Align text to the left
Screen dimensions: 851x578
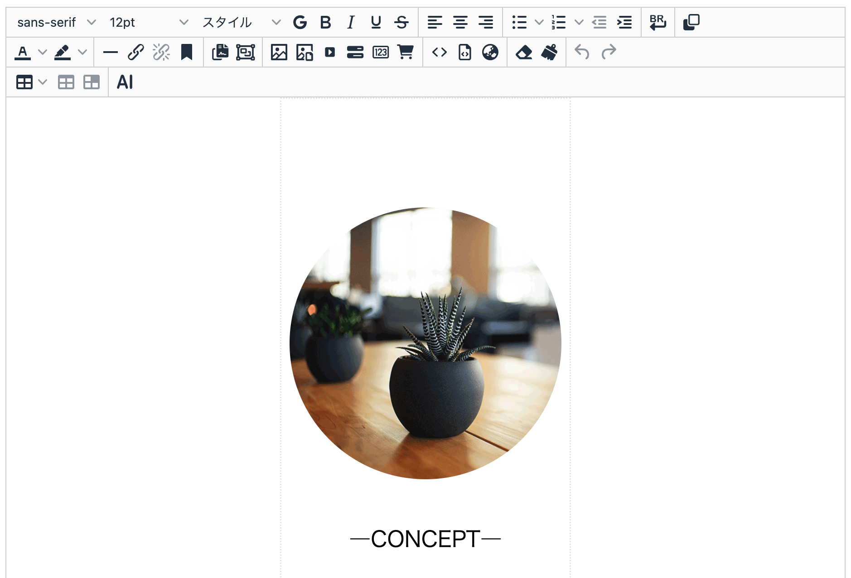click(x=435, y=22)
